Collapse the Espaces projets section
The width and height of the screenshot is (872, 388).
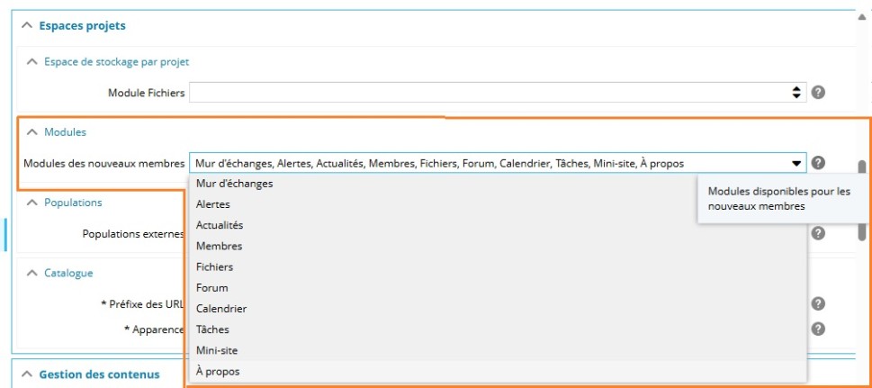26,26
